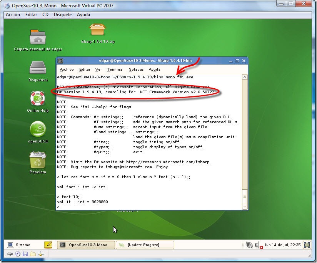Open Virtual PC's Editar menu

pos(31,15)
